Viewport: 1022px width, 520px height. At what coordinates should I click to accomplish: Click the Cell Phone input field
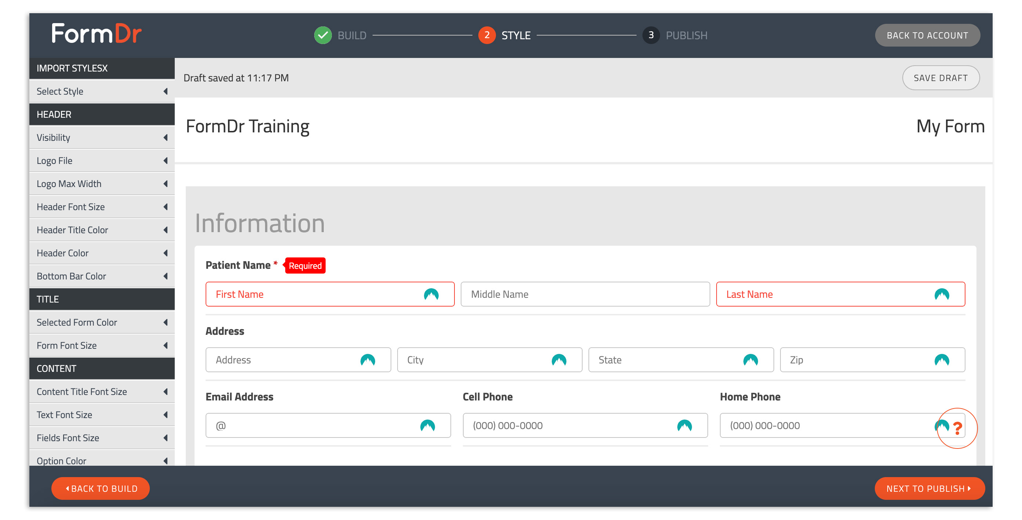(585, 425)
